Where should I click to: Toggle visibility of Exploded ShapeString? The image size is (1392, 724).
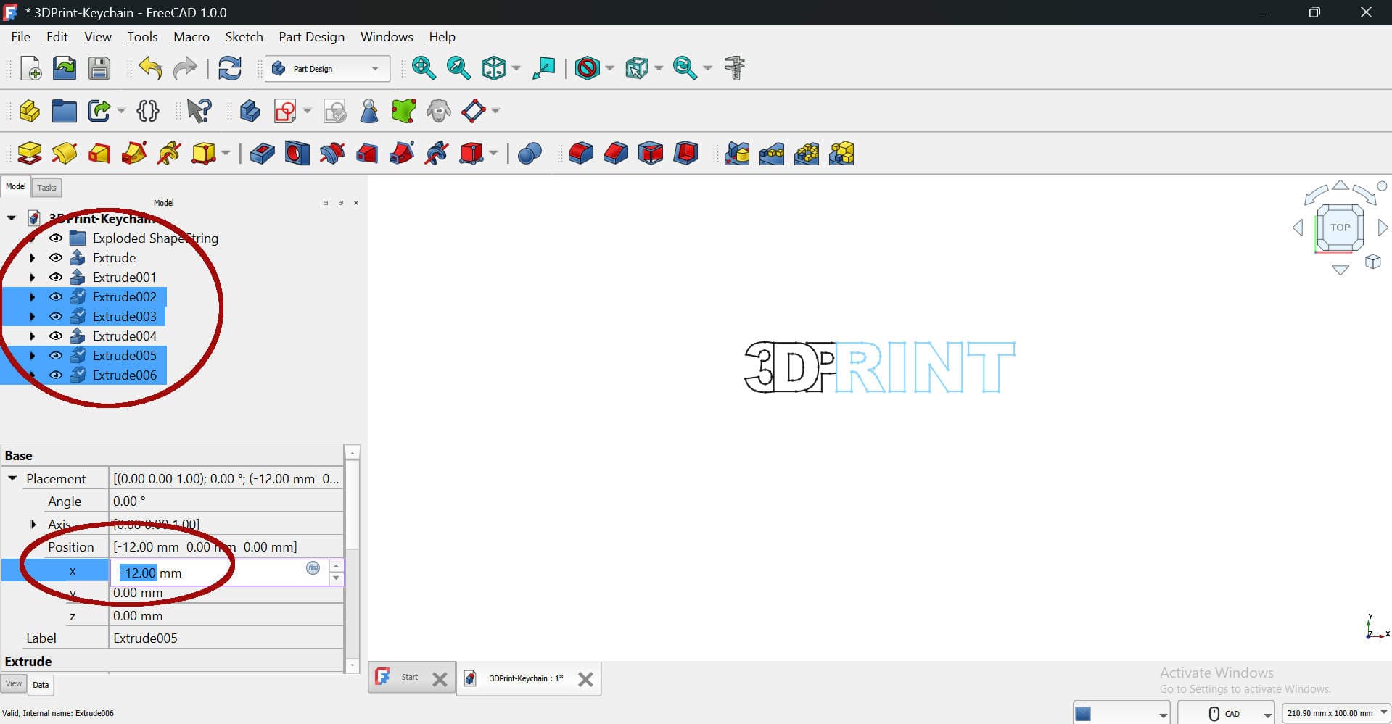click(56, 238)
